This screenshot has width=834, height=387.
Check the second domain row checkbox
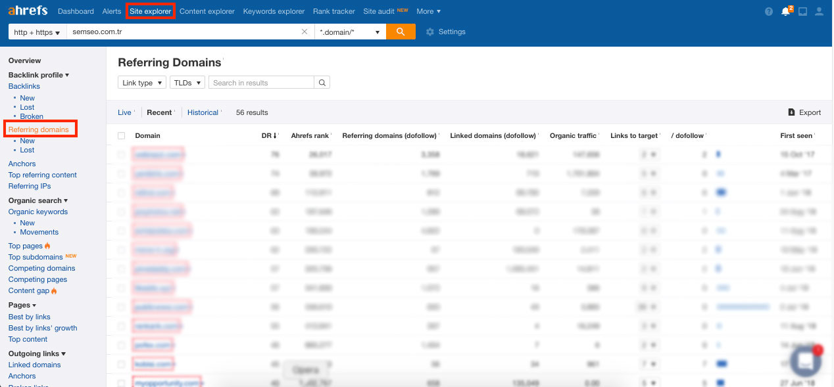click(x=121, y=173)
